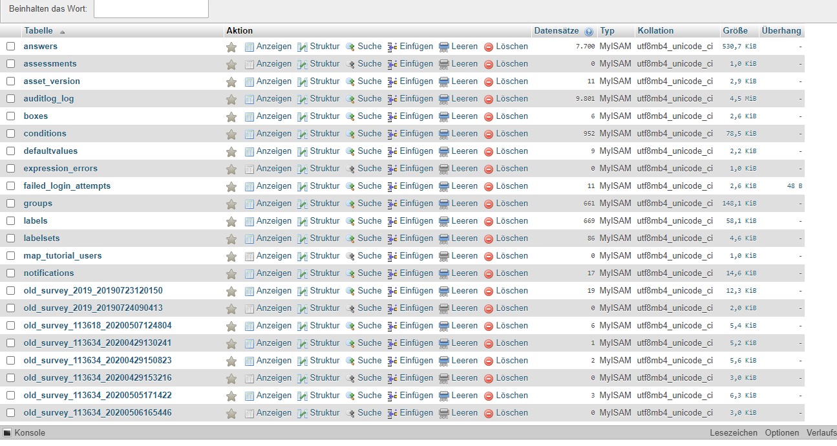The width and height of the screenshot is (837, 446).
Task: Tick the checkbox for the assessments table
Action: [10, 64]
